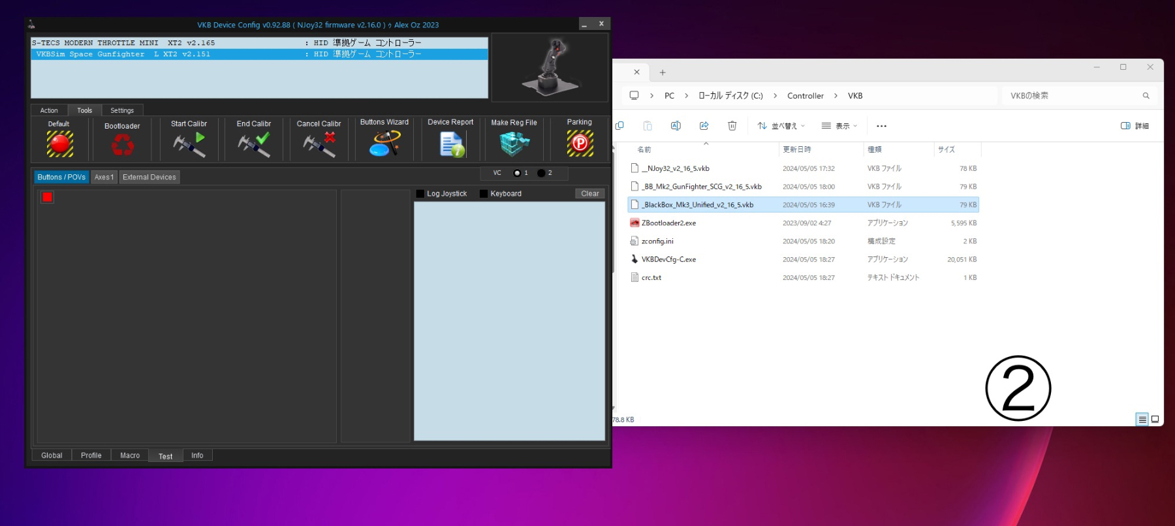Screen dimensions: 1175x526
Task: Click the PC monitor icon in address bar
Action: (634, 95)
